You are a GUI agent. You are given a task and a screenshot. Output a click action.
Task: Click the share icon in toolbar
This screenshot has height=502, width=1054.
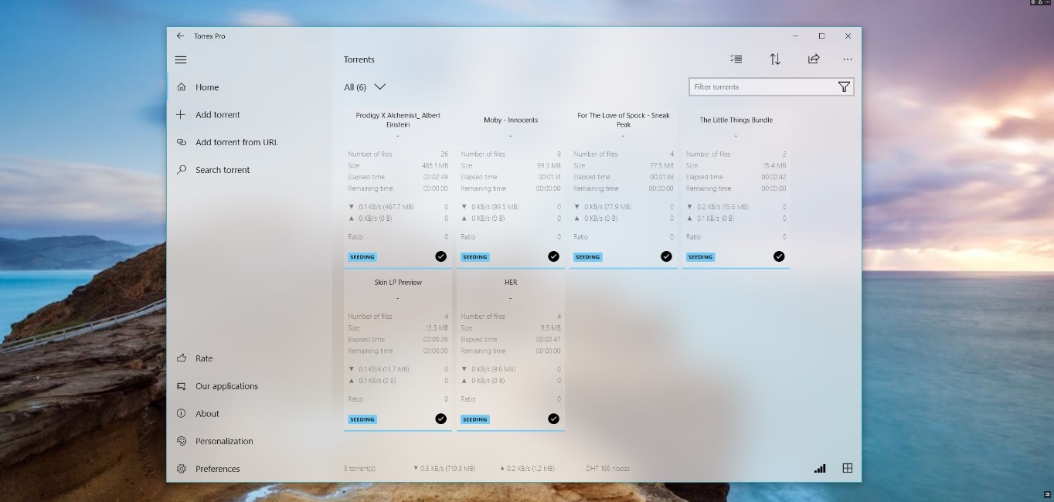[x=813, y=59]
